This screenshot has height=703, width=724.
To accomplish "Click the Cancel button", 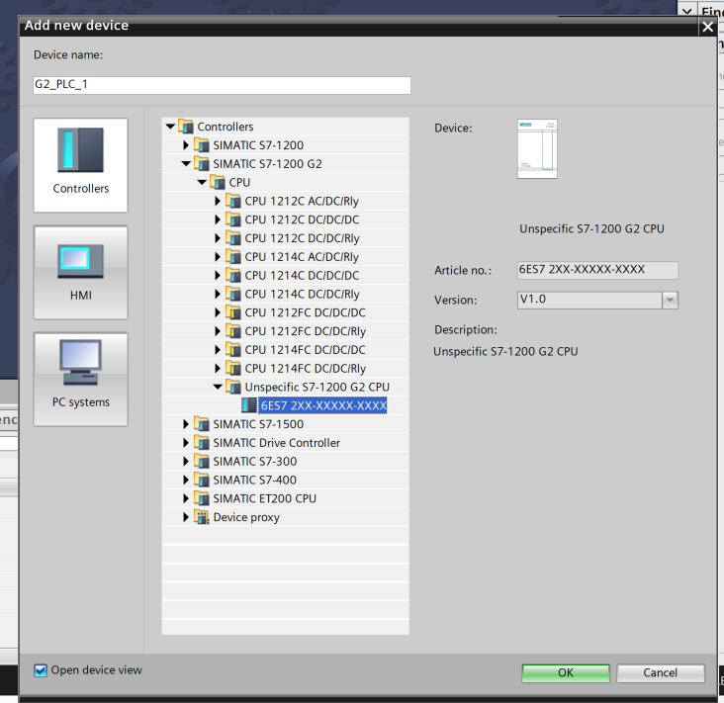I will 661,673.
